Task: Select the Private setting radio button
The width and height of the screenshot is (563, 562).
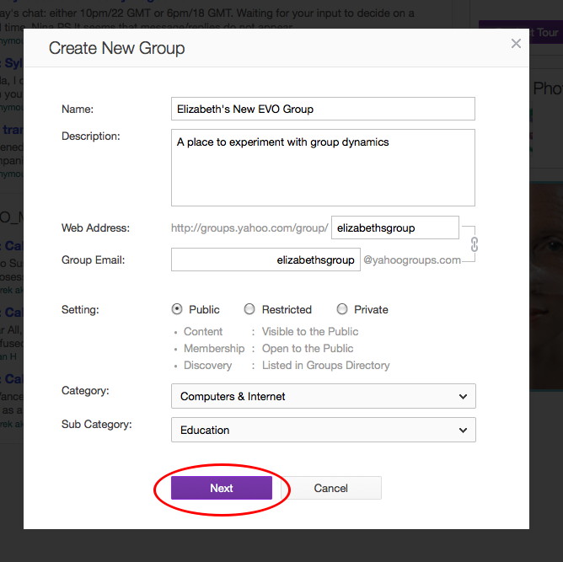Action: pyautogui.click(x=342, y=309)
